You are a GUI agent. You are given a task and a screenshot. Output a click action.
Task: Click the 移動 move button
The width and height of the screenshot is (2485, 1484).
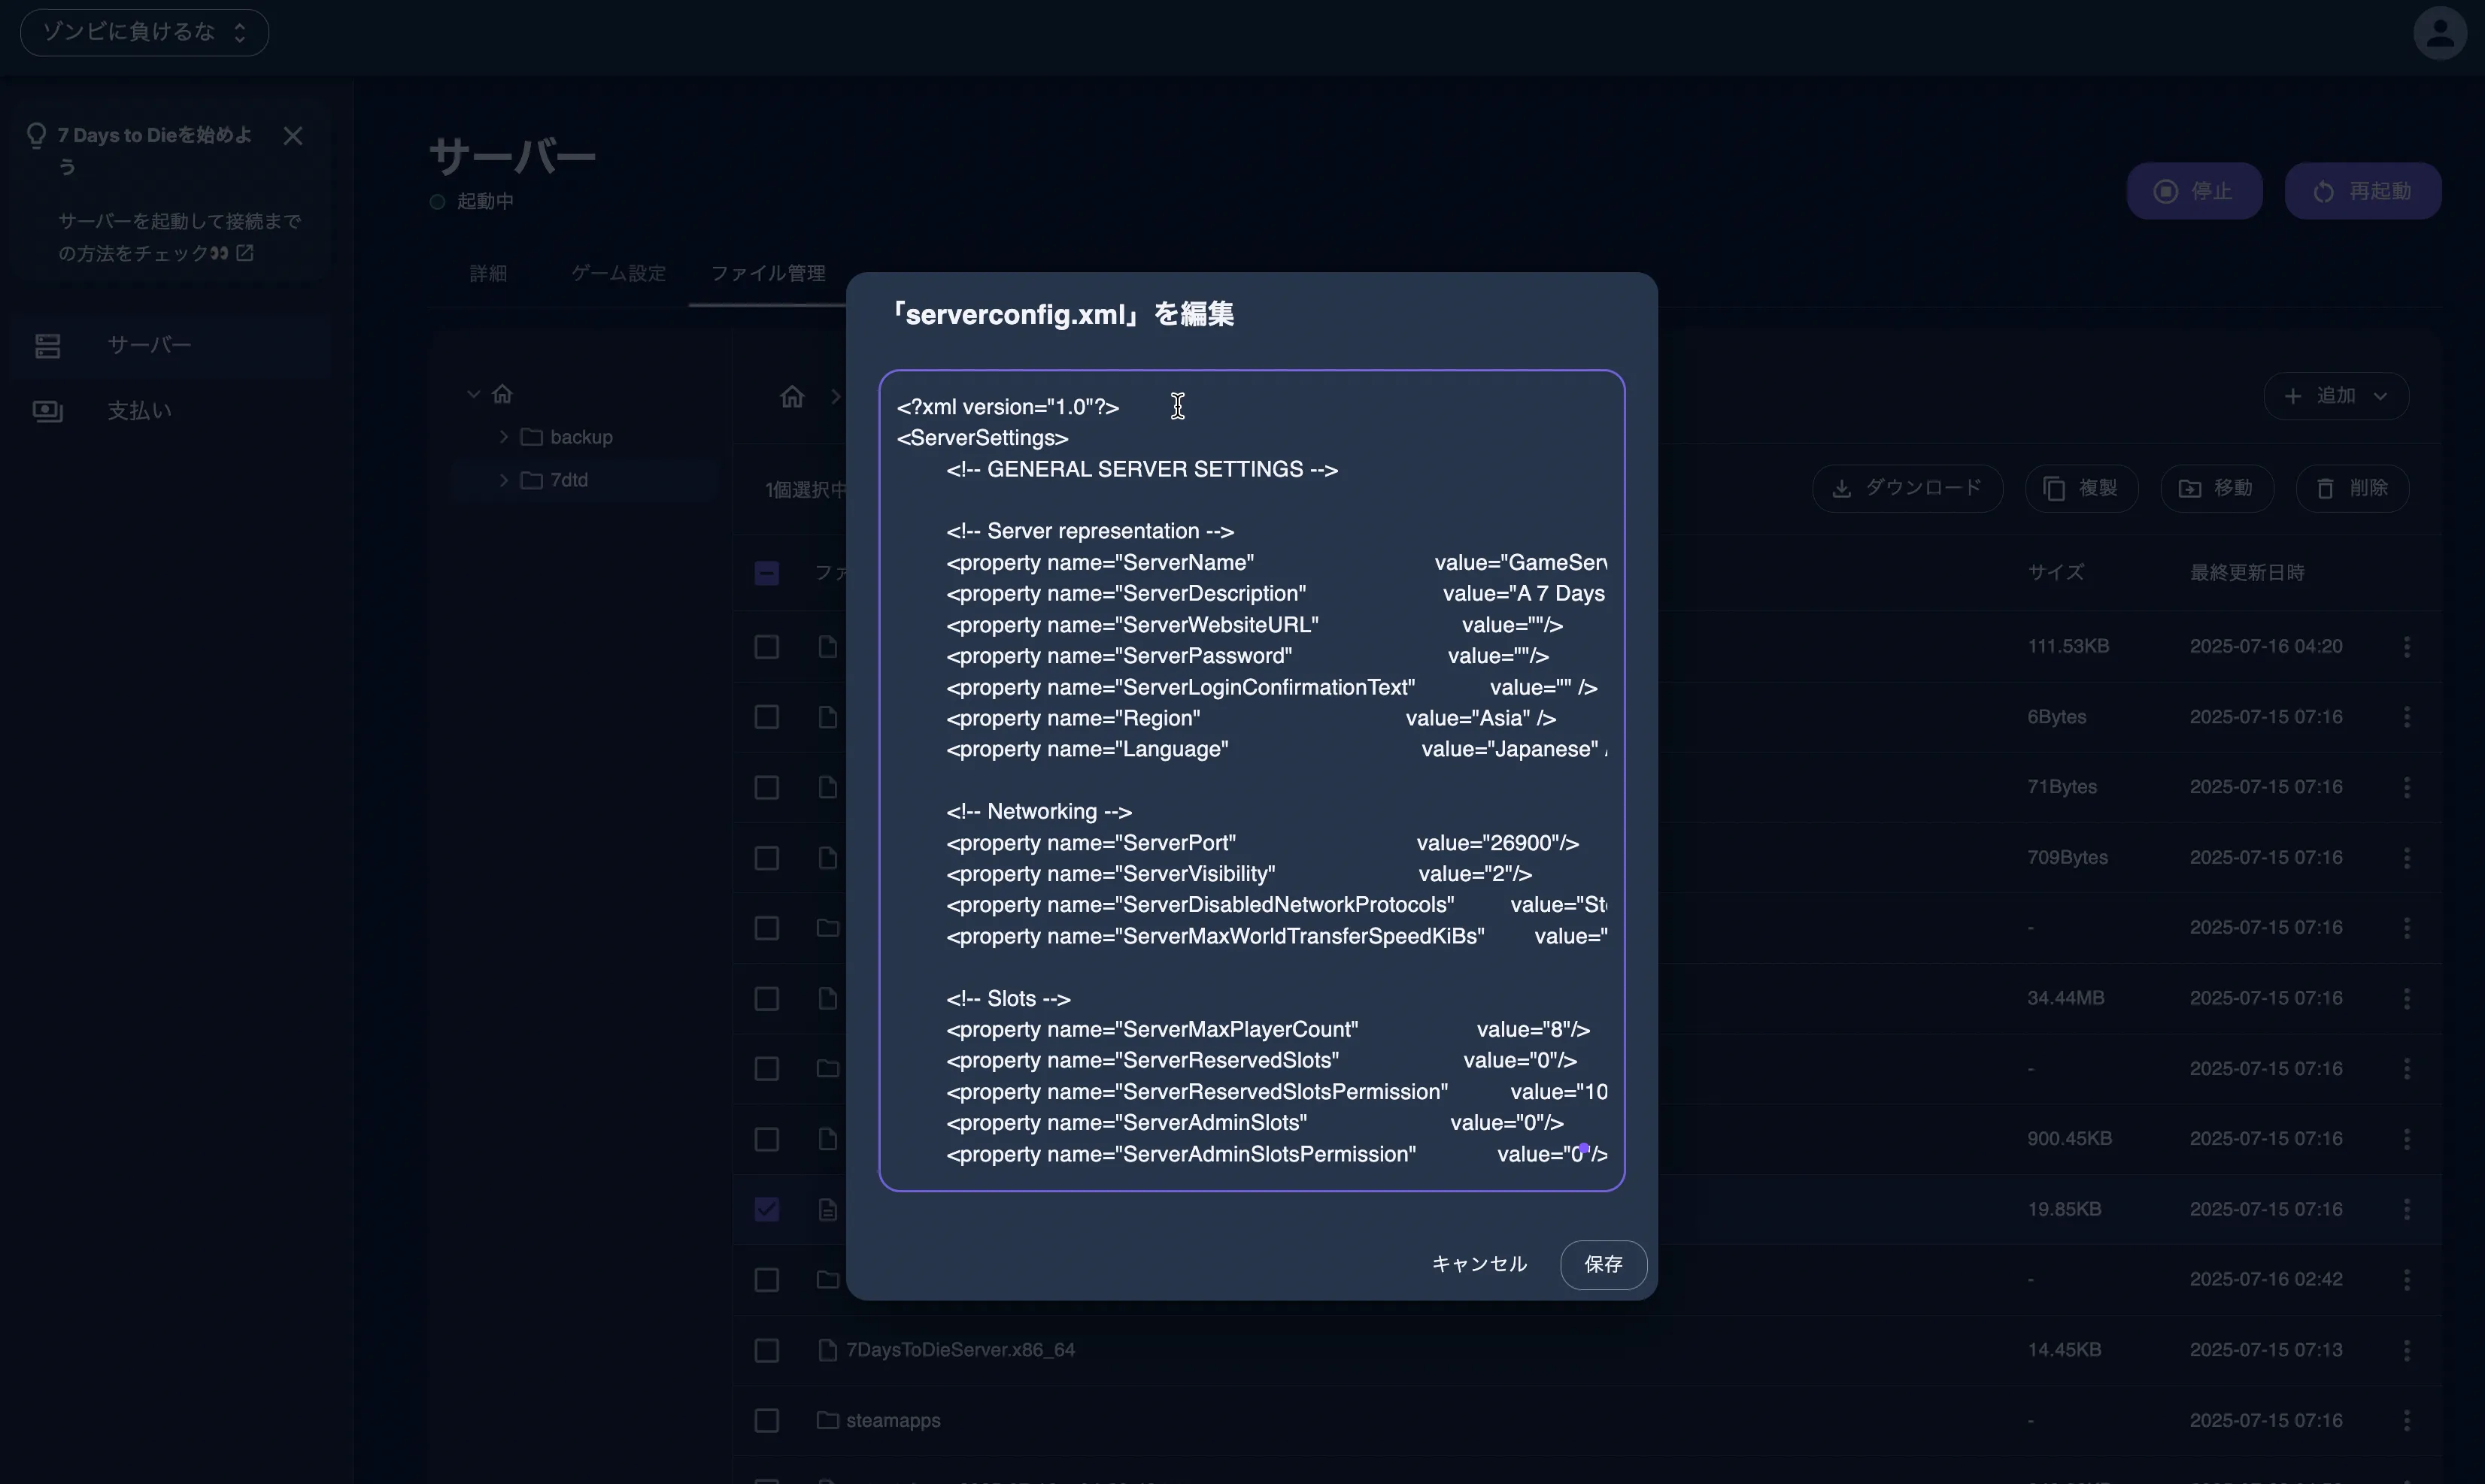pyautogui.click(x=2217, y=488)
